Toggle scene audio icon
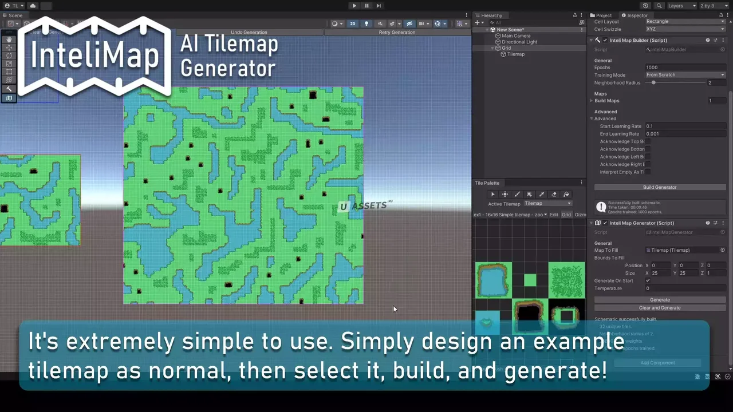 379,23
